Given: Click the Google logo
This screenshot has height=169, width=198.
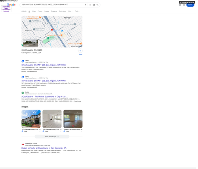Looking at the screenshot, I should (11, 5).
